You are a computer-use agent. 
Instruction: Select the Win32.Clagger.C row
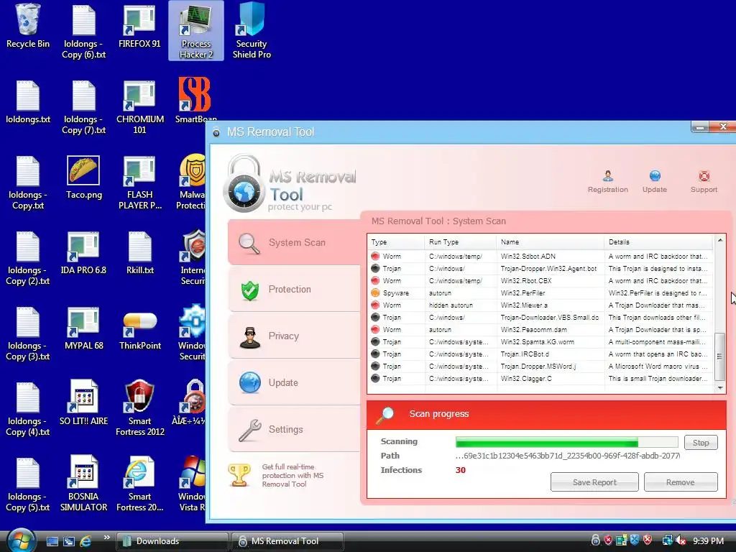(x=540, y=378)
